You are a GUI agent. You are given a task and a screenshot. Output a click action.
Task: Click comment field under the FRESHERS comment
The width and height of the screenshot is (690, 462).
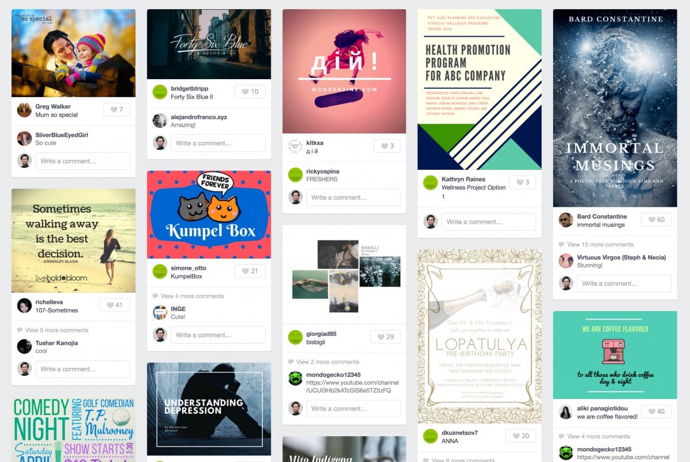(353, 197)
